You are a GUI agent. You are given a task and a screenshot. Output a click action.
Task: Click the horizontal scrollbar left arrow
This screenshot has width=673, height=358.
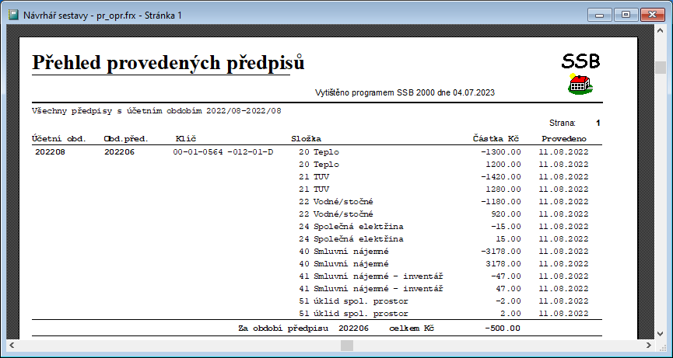pos(12,345)
